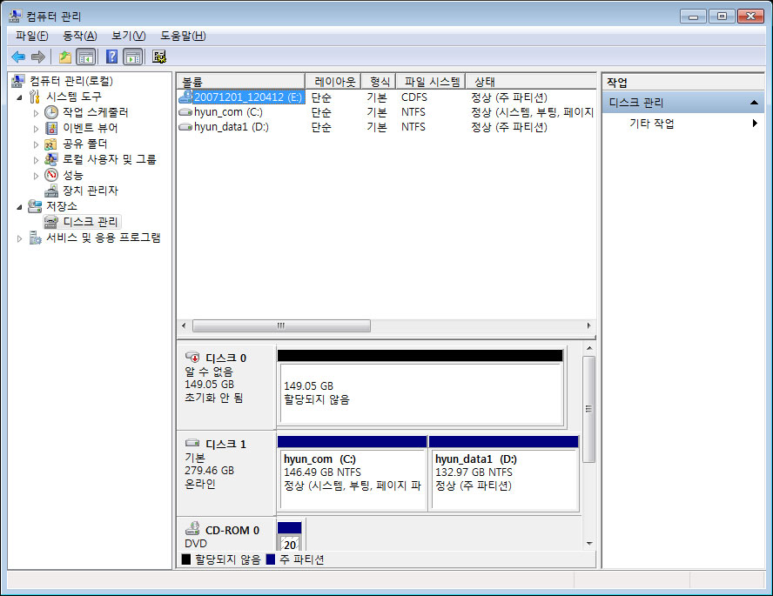The width and height of the screenshot is (773, 596).
Task: Click the 컴퓨터 관리(로컬) root node icon
Action: pyautogui.click(x=18, y=80)
